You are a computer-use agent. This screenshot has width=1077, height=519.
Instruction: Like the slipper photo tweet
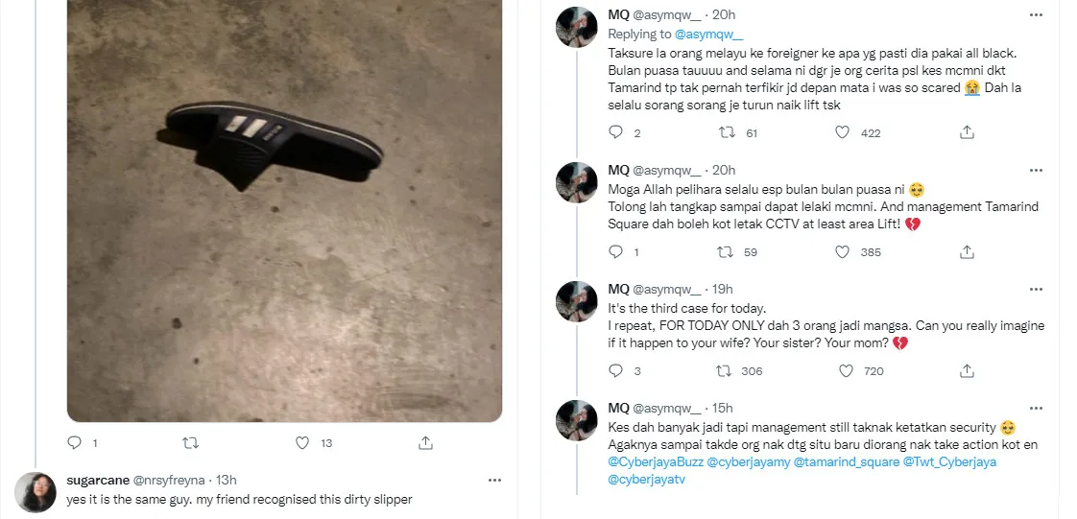pyautogui.click(x=301, y=443)
